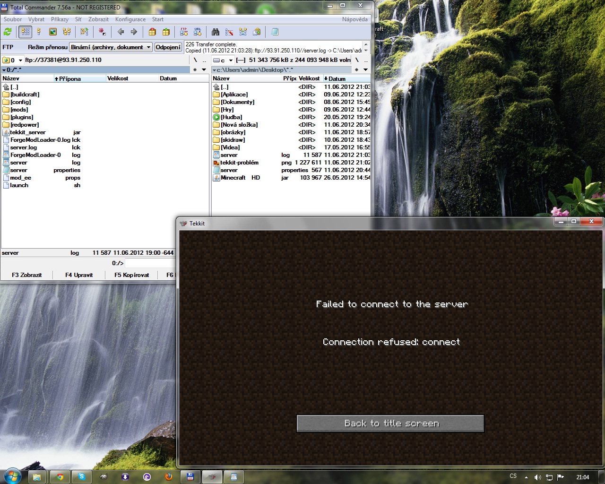Show the directory tree view icon

coord(67,32)
